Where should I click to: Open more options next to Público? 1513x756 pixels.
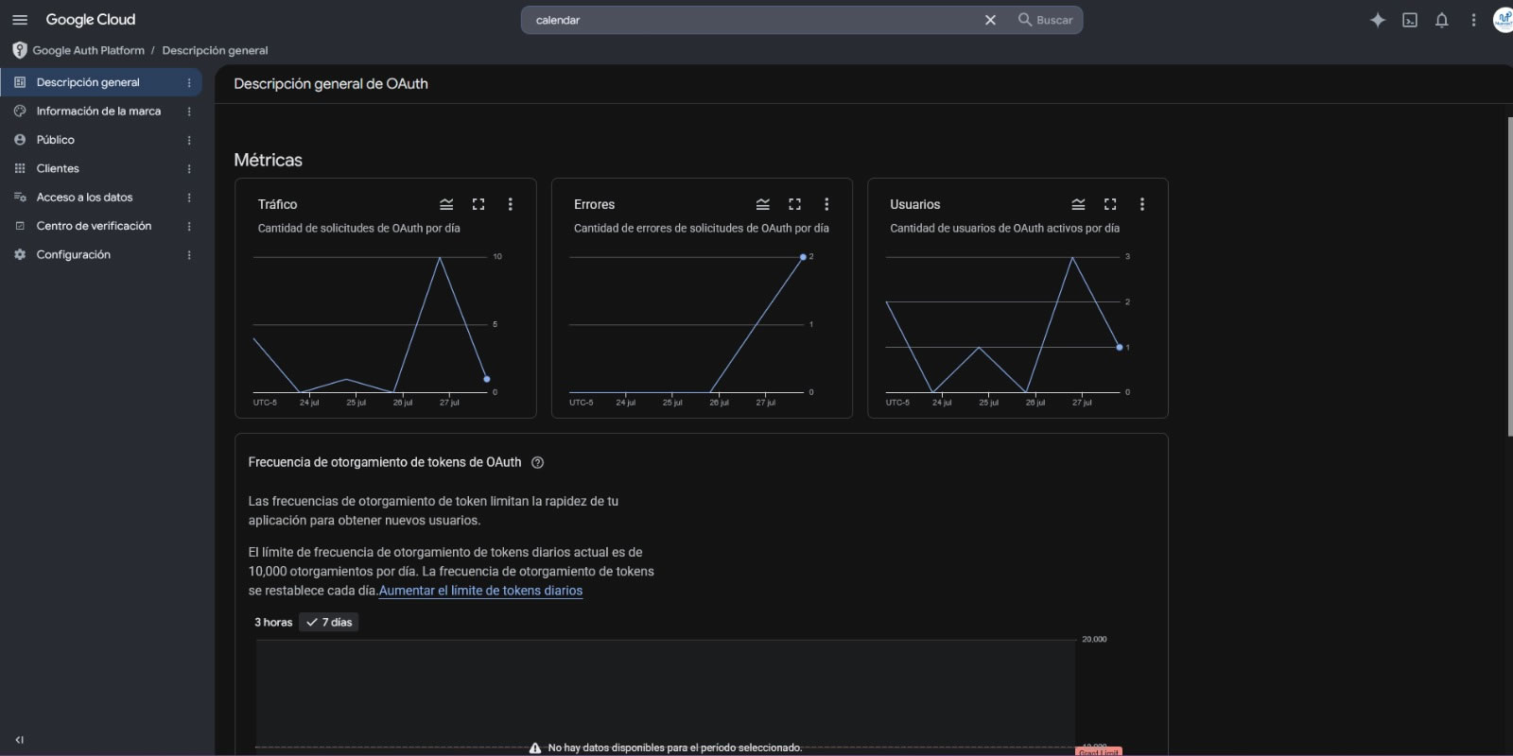189,140
